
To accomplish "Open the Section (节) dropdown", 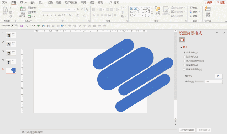I will click(x=32, y=16).
